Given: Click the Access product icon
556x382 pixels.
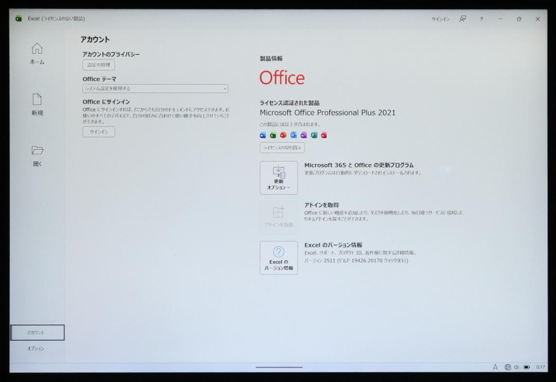Looking at the screenshot, I should [x=324, y=135].
